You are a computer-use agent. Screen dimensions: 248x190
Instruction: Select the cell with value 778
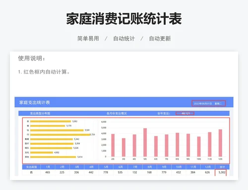(x=106, y=172)
